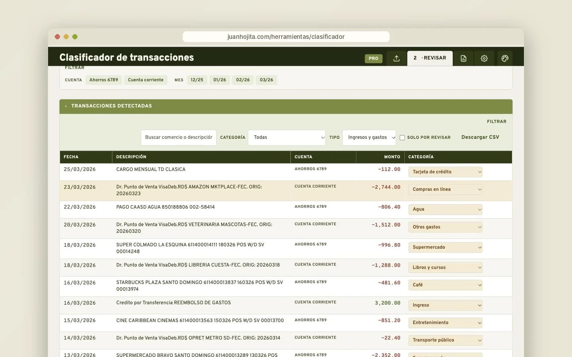This screenshot has width=572, height=357.
Task: Select the 03/26 month filter
Action: click(x=267, y=80)
